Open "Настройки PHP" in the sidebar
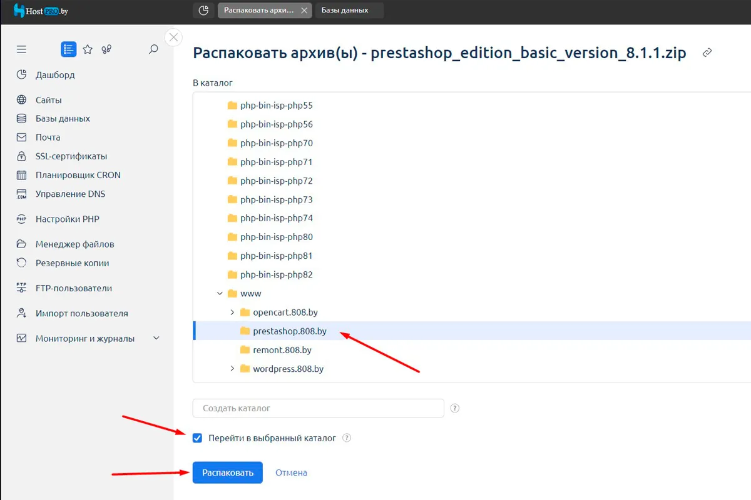This screenshot has height=500, width=751. (x=68, y=219)
